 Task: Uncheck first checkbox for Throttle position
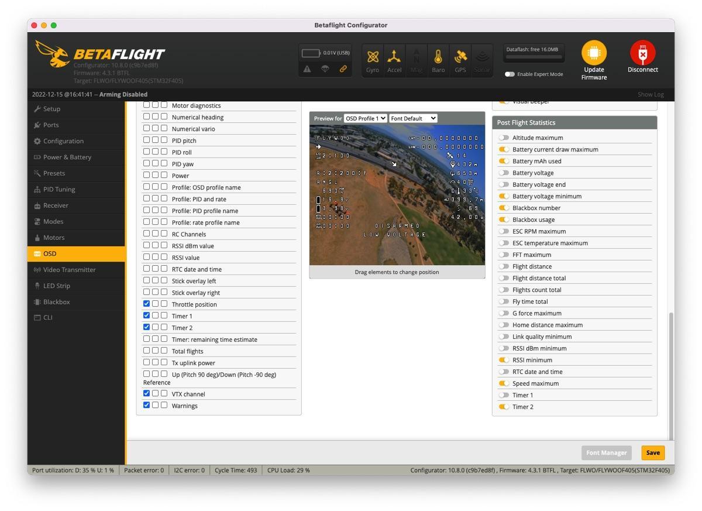tap(147, 304)
